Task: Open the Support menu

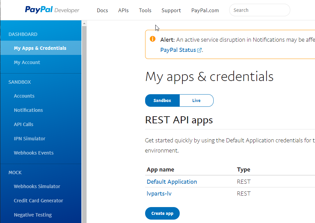Action: (x=171, y=11)
